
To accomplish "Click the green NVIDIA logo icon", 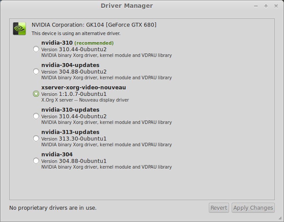I will click(19, 29).
